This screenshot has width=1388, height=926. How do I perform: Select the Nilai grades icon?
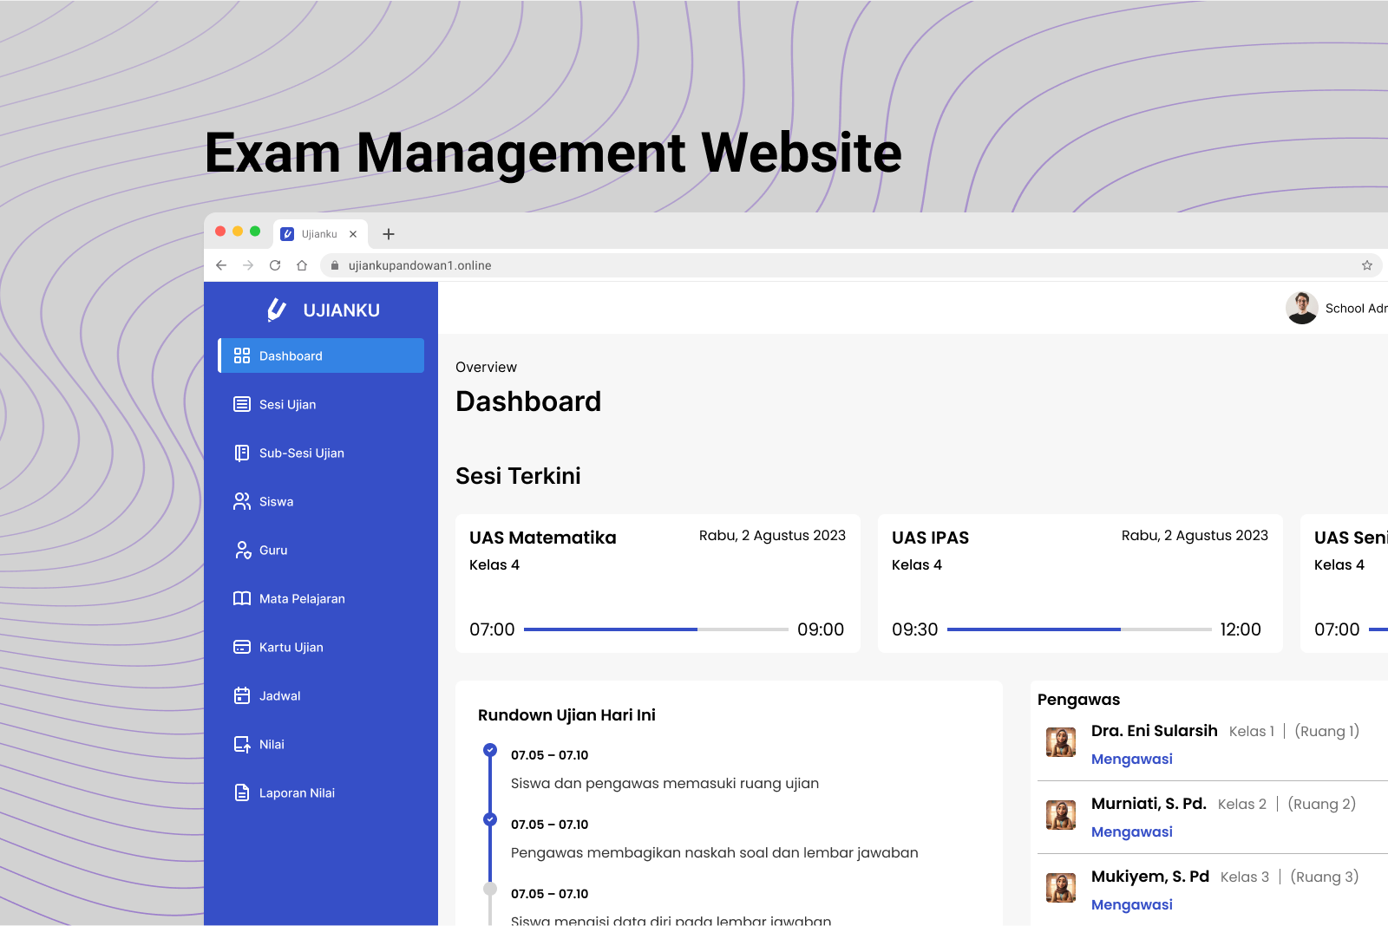[x=240, y=744]
